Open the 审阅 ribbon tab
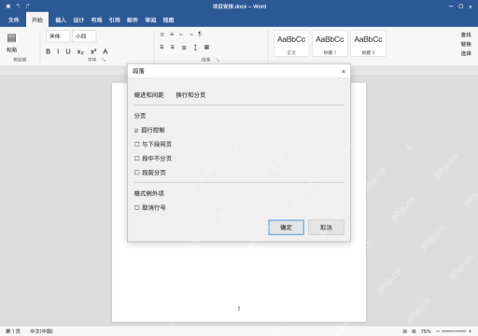The image size is (478, 336). (x=150, y=20)
